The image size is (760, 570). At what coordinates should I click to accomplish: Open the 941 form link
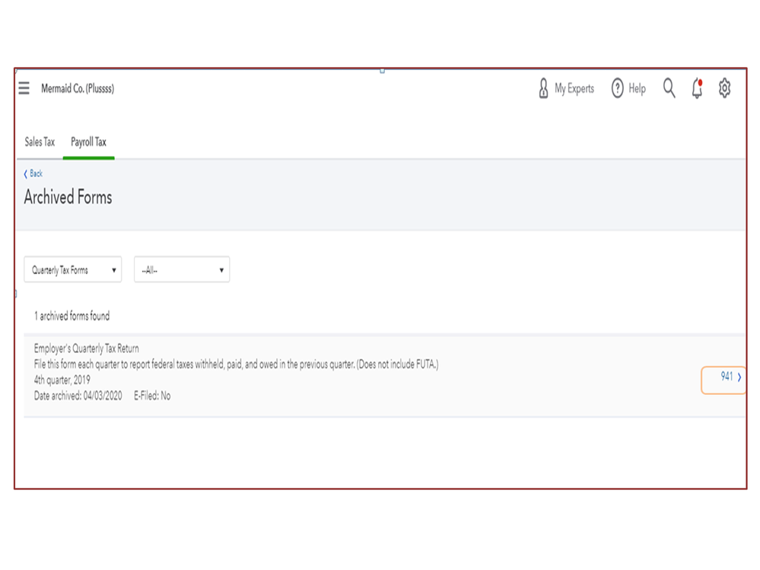pyautogui.click(x=727, y=377)
